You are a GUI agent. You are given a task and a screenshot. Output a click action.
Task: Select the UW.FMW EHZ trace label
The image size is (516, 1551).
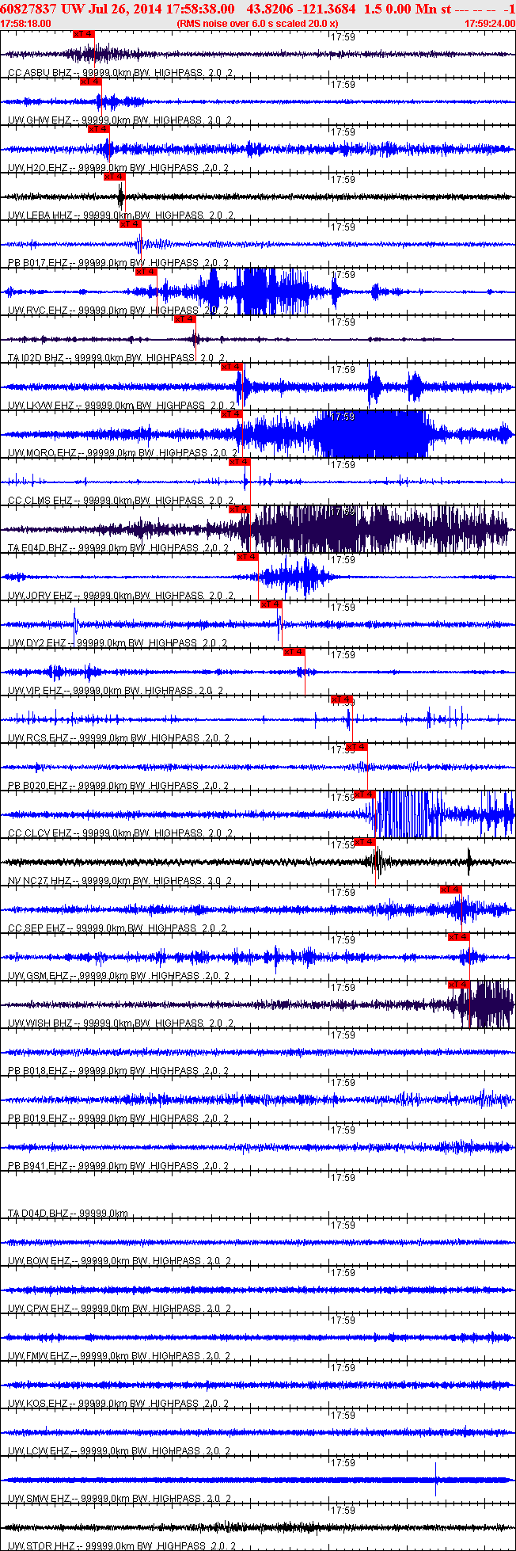point(120,1356)
